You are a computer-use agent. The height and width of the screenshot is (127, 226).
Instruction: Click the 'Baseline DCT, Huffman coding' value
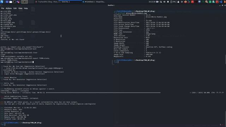159,47
